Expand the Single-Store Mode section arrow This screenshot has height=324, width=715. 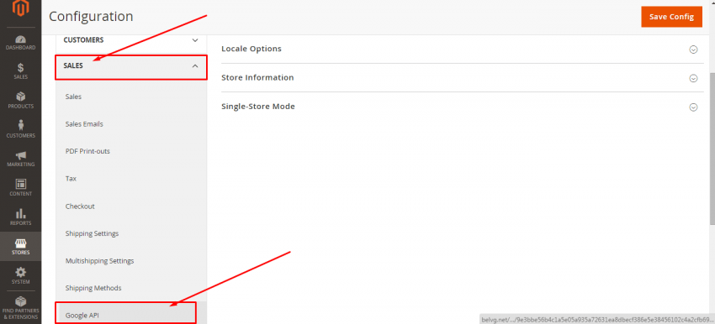coord(693,107)
